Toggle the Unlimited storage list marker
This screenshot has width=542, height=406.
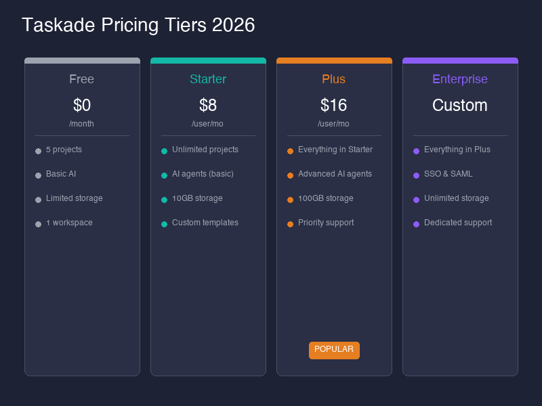416,199
